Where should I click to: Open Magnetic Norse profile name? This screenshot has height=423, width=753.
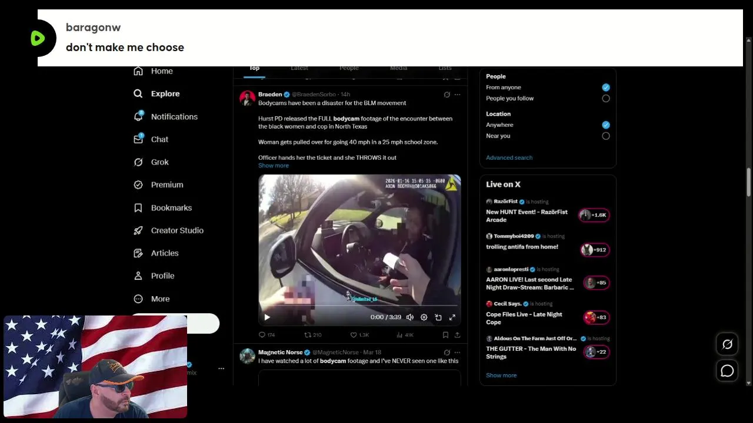(280, 352)
